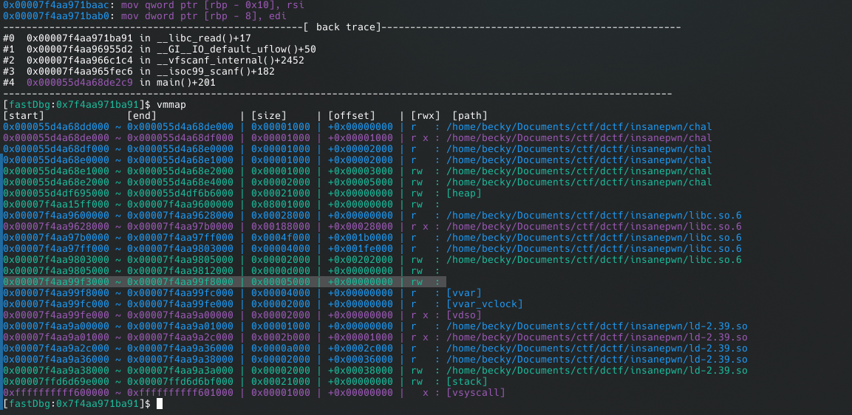The width and height of the screenshot is (852, 415).
Task: Click __libc_read()+17 in backtrace
Action: (x=202, y=38)
